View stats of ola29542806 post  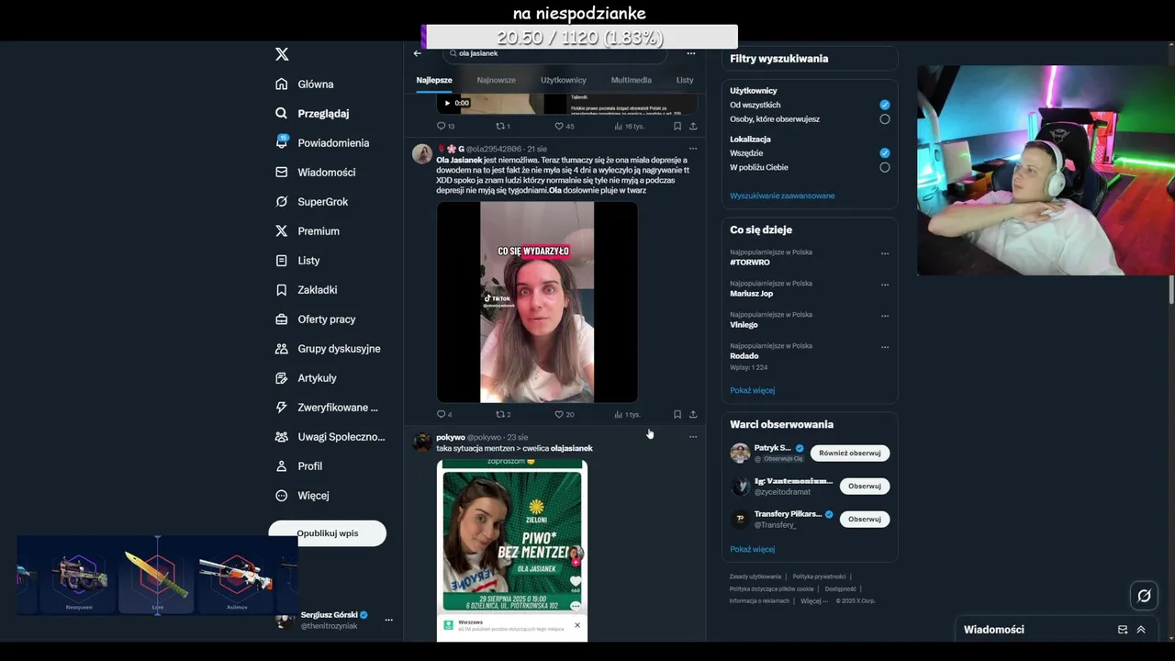pyautogui.click(x=628, y=414)
